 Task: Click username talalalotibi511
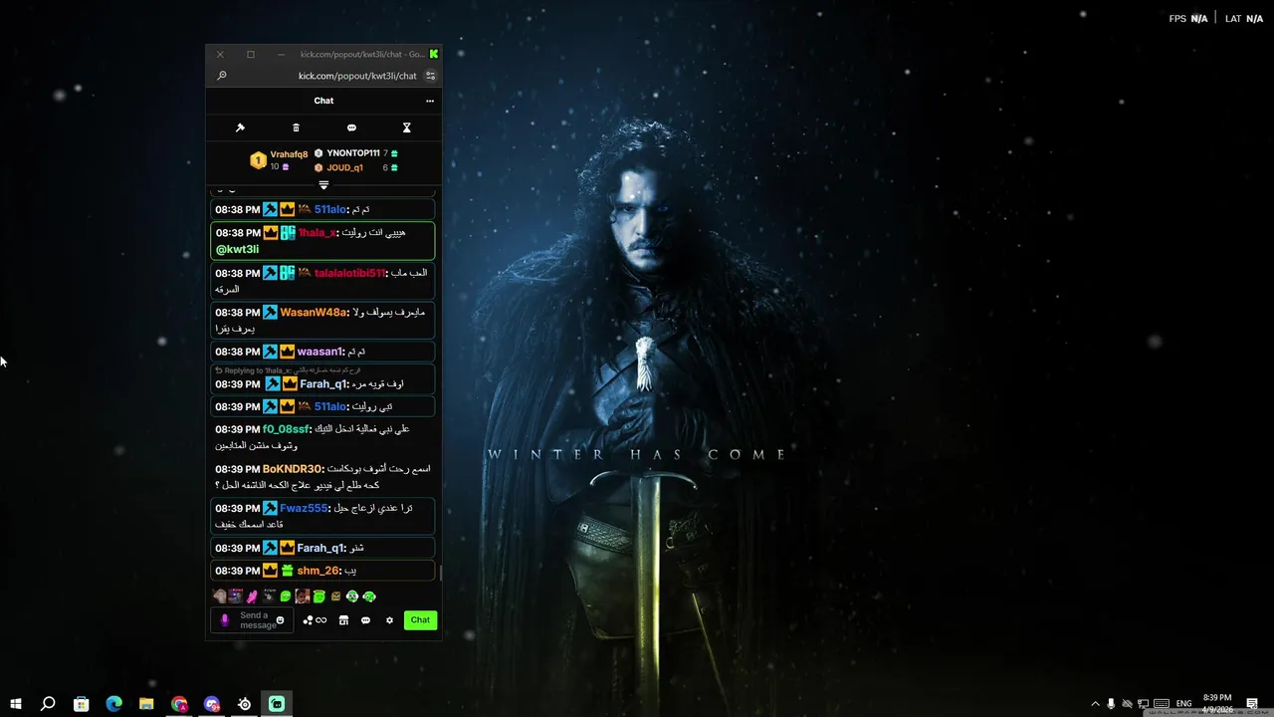click(x=349, y=273)
